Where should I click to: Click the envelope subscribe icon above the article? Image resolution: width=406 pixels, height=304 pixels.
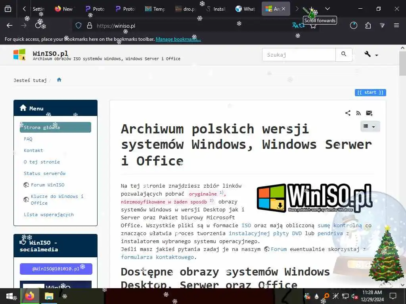click(369, 113)
